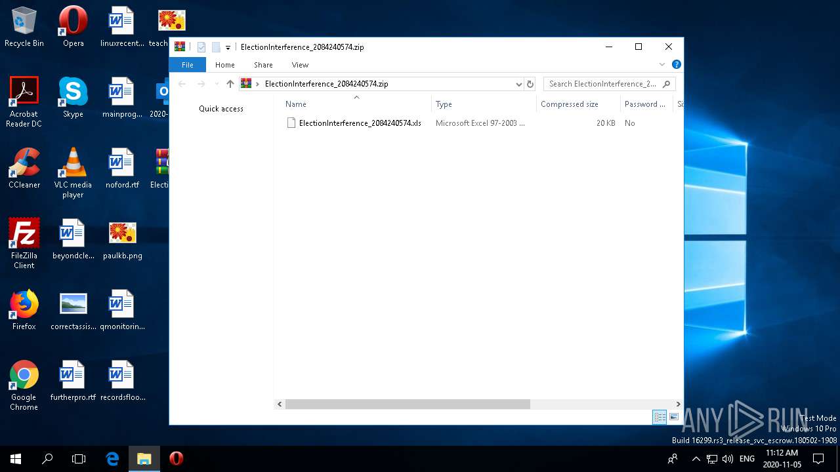Open Acrobat Reader DC shortcut
The height and width of the screenshot is (472, 840).
click(24, 102)
